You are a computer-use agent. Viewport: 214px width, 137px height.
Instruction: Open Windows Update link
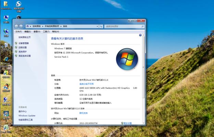[27, 115]
